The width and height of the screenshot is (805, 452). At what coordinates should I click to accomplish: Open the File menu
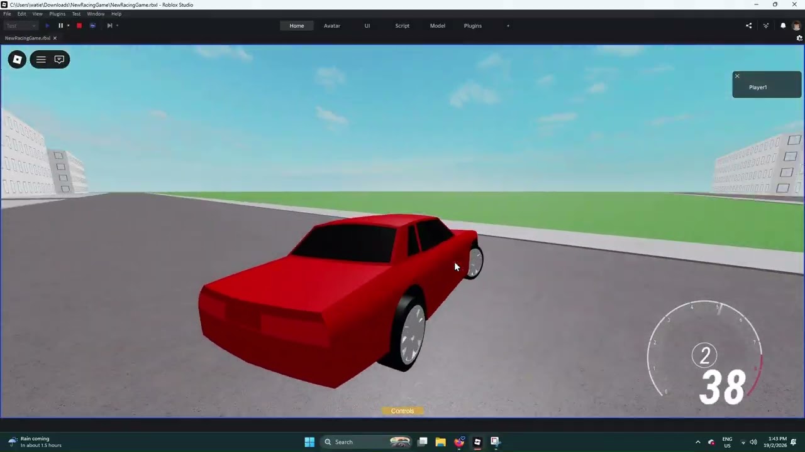click(7, 14)
